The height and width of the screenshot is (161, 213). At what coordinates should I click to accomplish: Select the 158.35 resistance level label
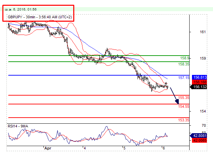(183, 64)
